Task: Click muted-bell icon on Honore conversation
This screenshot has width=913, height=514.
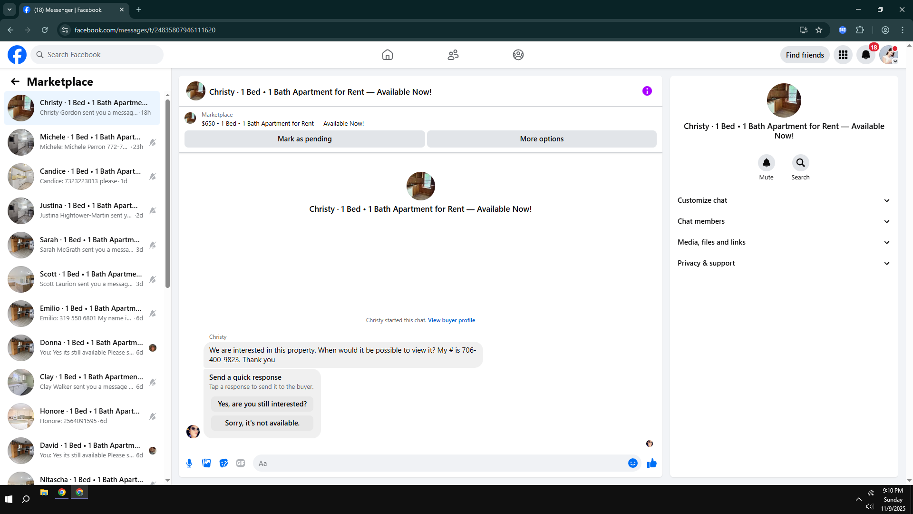Action: coord(153,416)
